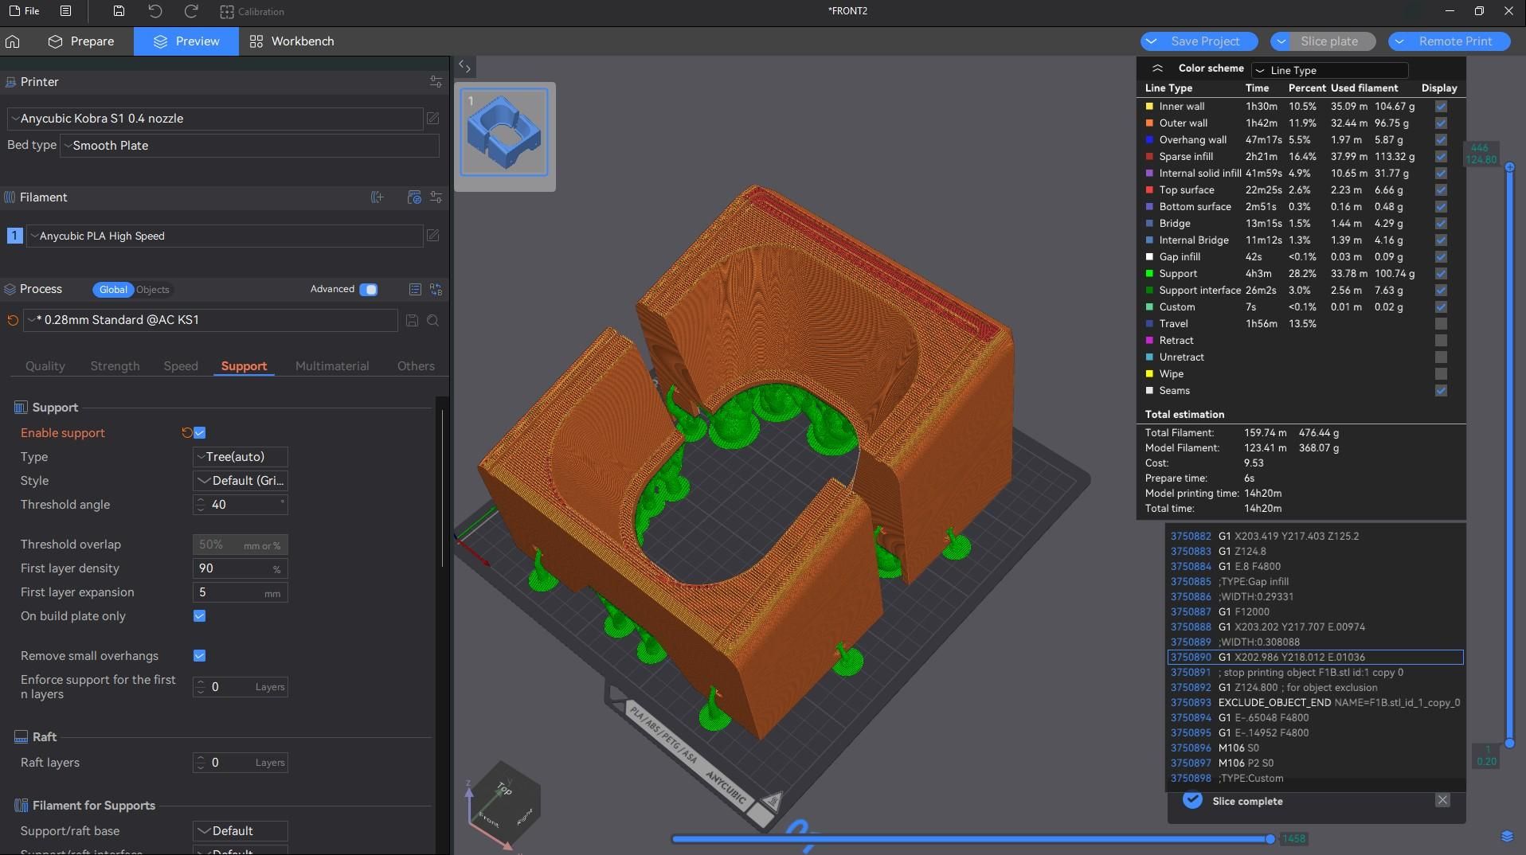Screen dimensions: 1526x855
Task: Search process settings magnifier icon
Action: coord(433,320)
